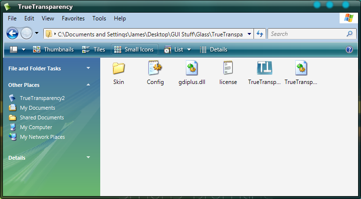361x199 pixels.
Task: Click the title bar window icon
Action: pyautogui.click(x=8, y=7)
